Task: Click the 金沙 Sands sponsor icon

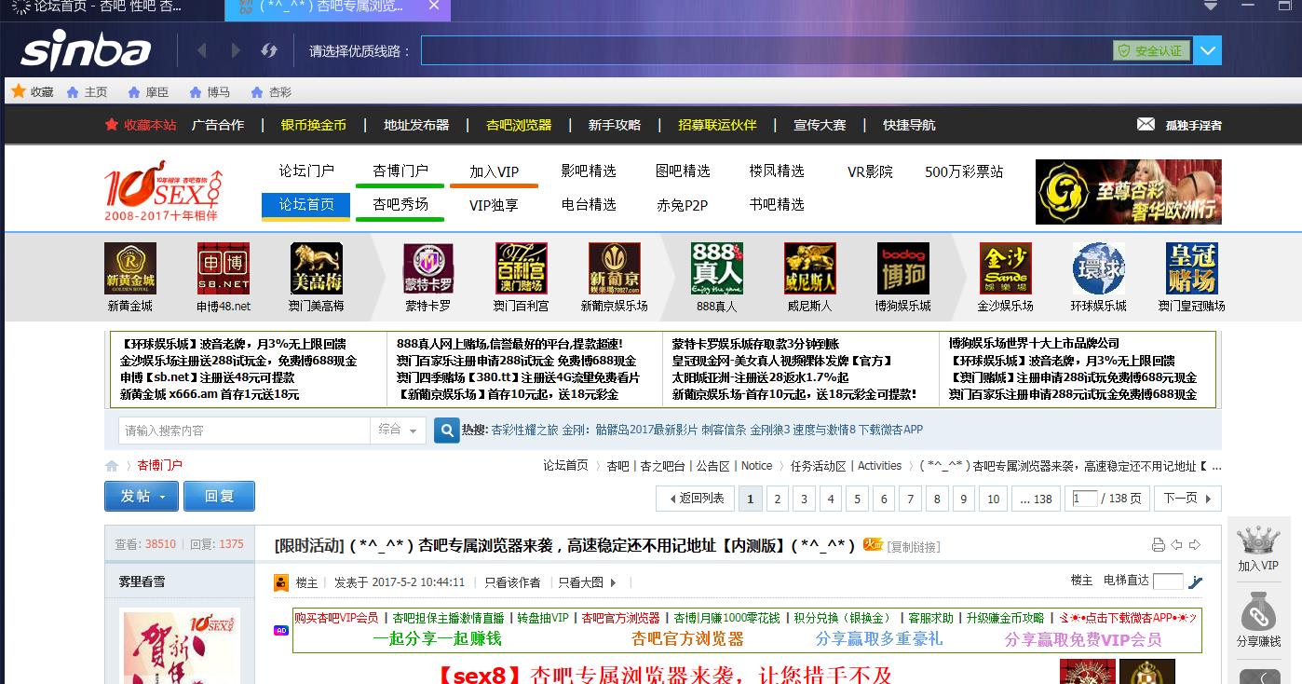Action: tap(1006, 268)
